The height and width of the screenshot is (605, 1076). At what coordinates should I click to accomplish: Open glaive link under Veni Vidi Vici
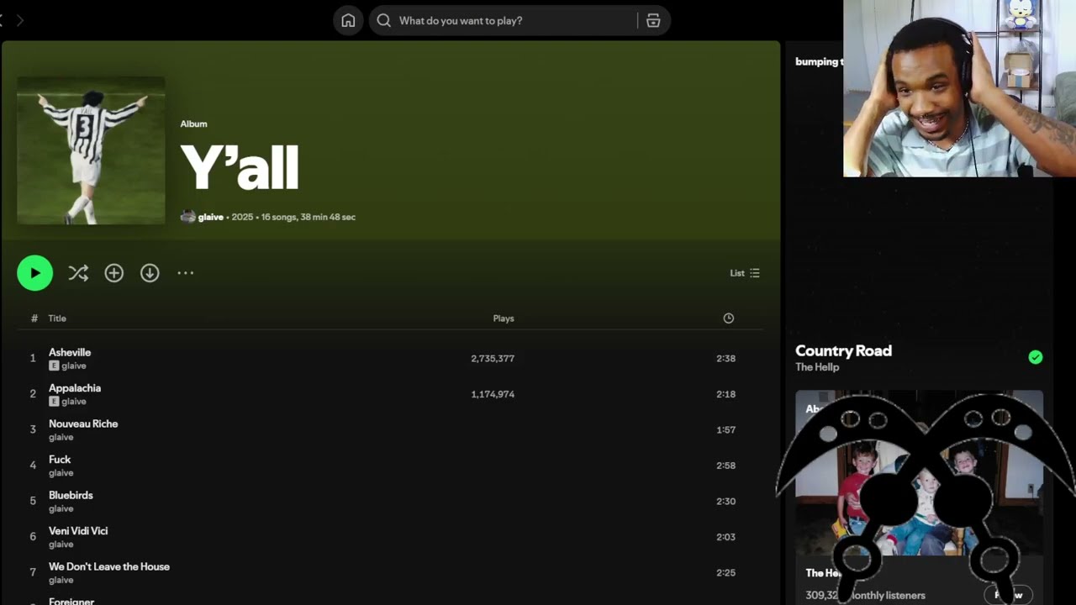(x=61, y=544)
